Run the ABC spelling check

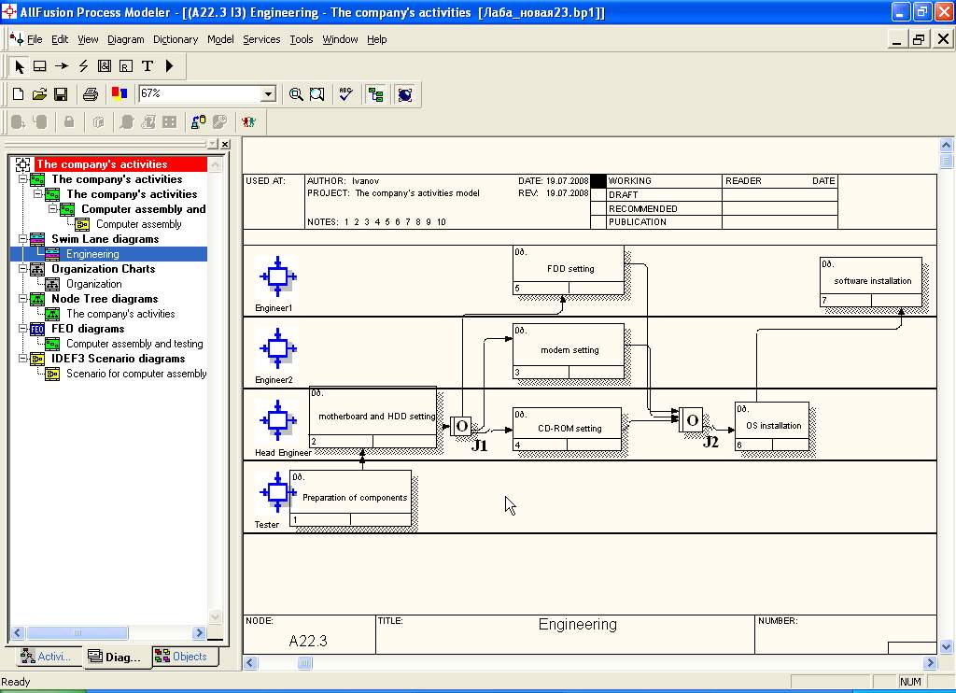345,94
